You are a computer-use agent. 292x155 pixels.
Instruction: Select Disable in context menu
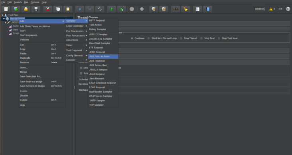pos(42,96)
